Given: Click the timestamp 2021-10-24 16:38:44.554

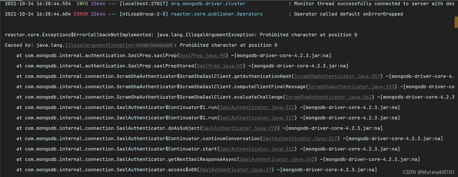Looking at the screenshot, I should point(38,4).
